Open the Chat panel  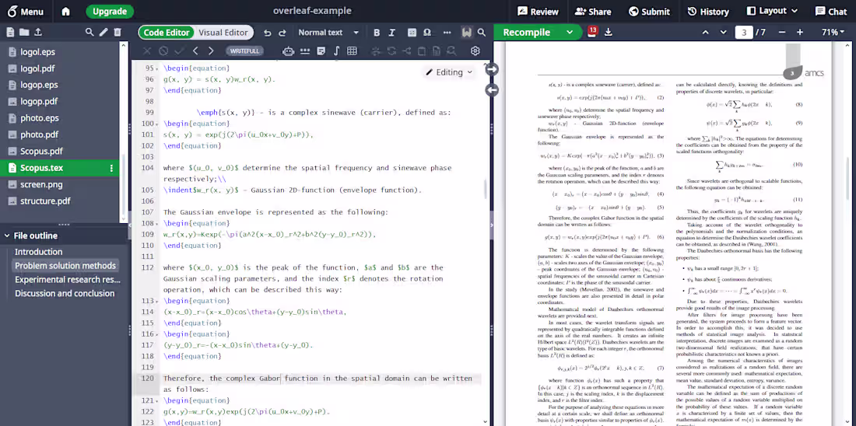tap(831, 12)
